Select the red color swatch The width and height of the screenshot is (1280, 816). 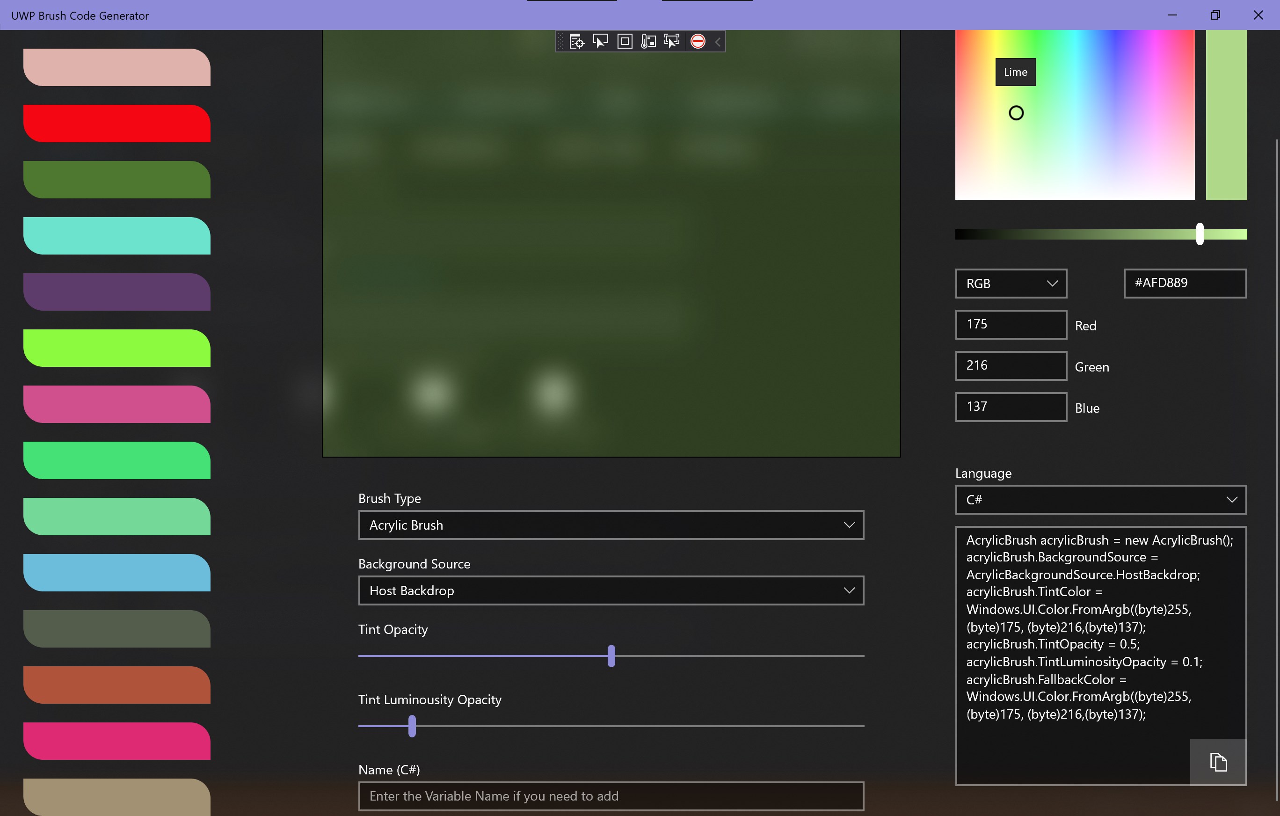(117, 124)
